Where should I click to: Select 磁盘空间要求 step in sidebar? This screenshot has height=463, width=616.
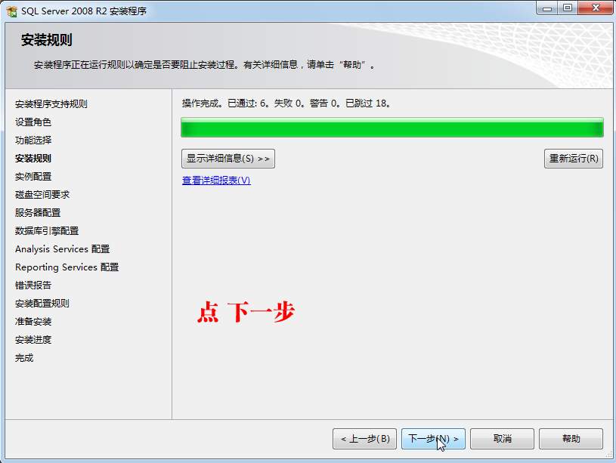(x=42, y=194)
